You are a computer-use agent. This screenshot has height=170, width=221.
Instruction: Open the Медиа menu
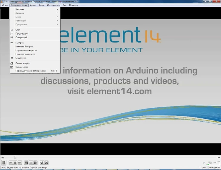point(5,5)
